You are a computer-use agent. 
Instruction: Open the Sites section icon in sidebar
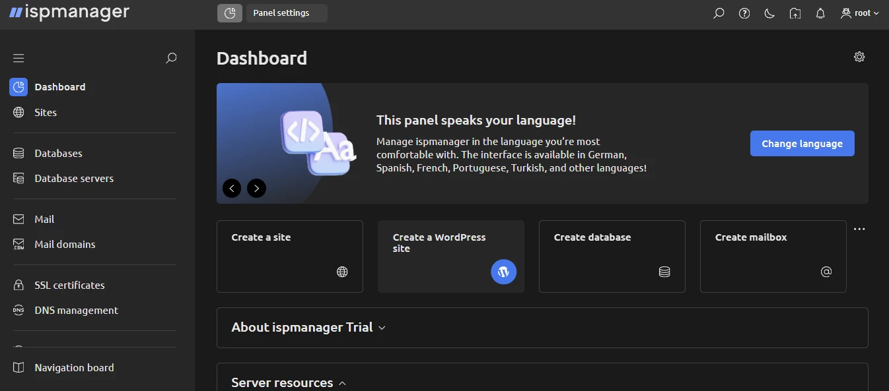[x=18, y=112]
